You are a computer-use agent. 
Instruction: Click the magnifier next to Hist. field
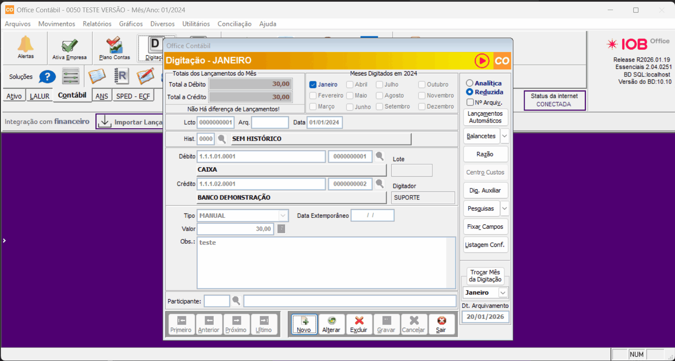point(222,139)
